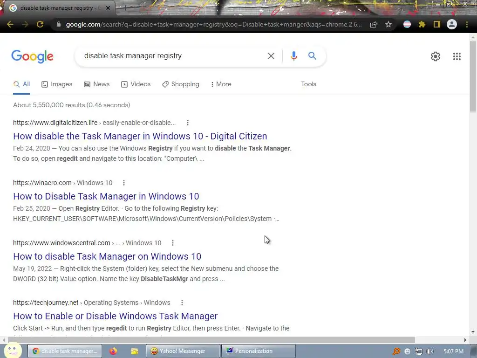Click the https://www.windowscentral.com URL text

tap(61, 243)
